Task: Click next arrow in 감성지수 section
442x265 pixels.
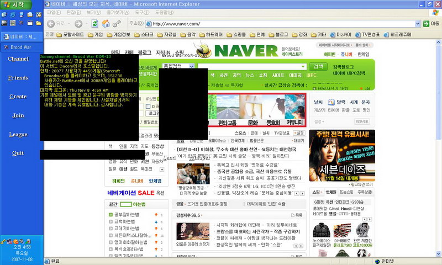Action: [x=301, y=246]
